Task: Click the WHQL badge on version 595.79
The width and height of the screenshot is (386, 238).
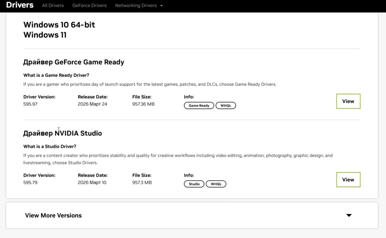Action: (x=216, y=184)
